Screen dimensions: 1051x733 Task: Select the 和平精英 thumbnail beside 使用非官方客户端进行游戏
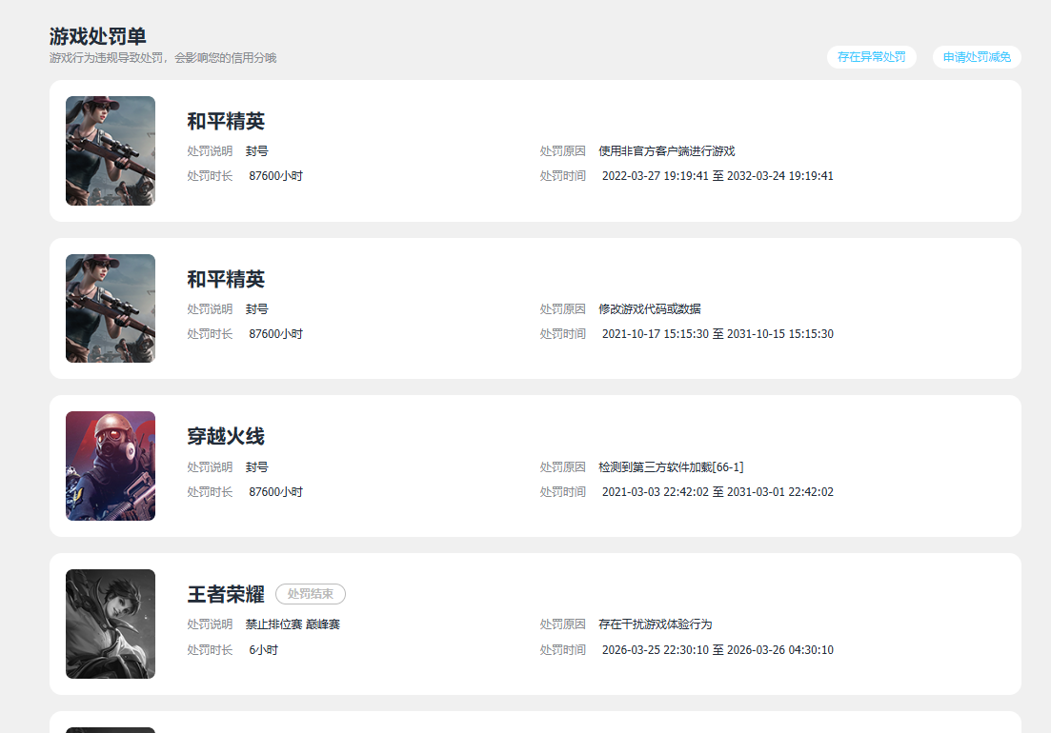click(x=111, y=150)
